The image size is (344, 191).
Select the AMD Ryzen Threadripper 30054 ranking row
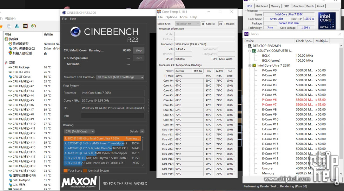pos(102,143)
